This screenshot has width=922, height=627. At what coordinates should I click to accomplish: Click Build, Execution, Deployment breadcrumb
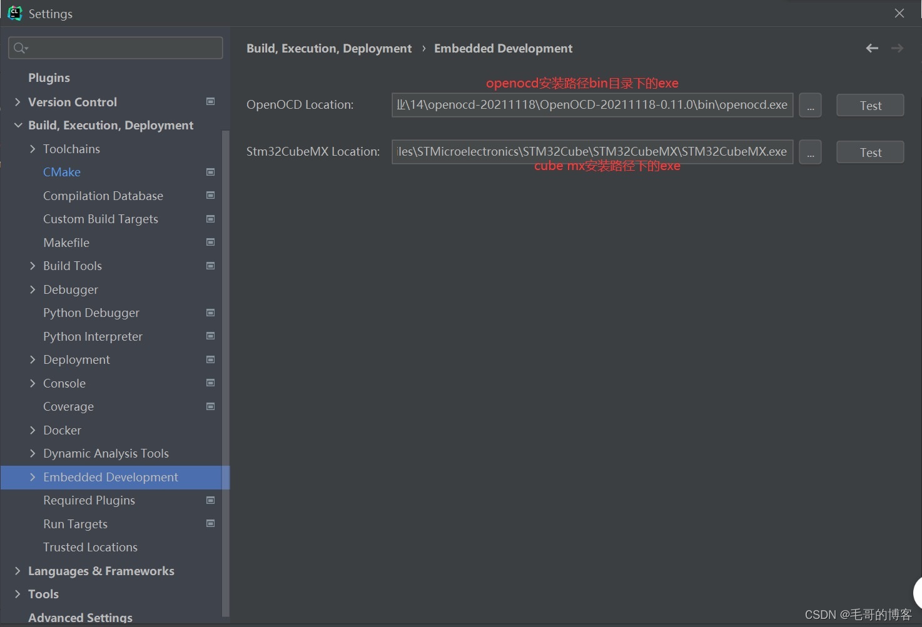pyautogui.click(x=329, y=48)
